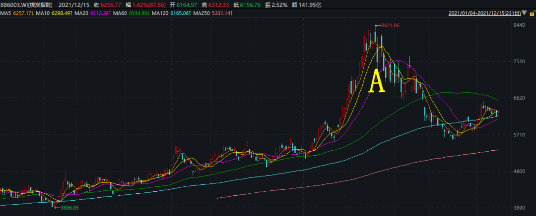Select the MA120 indicator value 6165.06
The height and width of the screenshot is (216, 536).
[180, 13]
